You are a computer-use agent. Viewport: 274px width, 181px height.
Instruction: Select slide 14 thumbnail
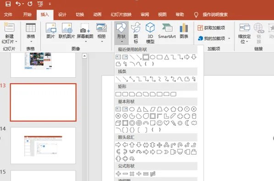[x=43, y=145]
